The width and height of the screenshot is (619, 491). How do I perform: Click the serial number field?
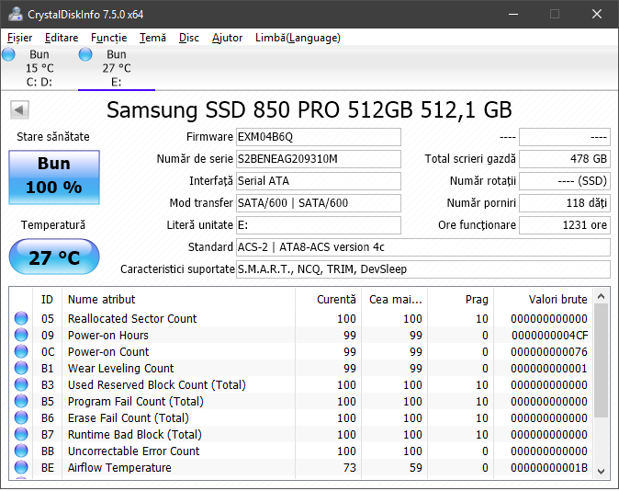[318, 159]
